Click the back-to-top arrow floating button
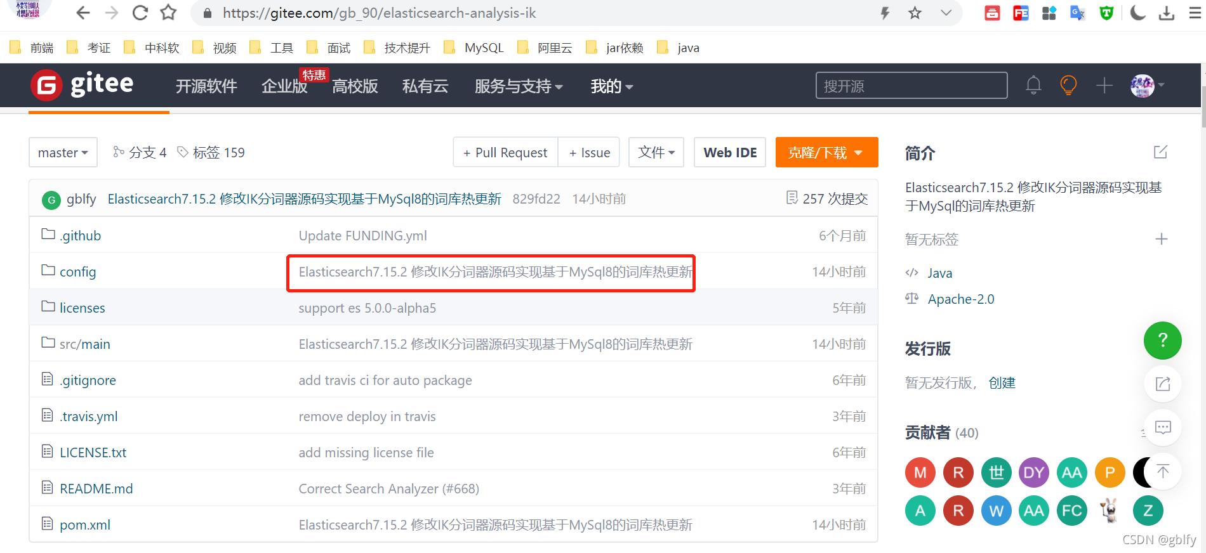Image resolution: width=1206 pixels, height=553 pixels. pos(1162,471)
